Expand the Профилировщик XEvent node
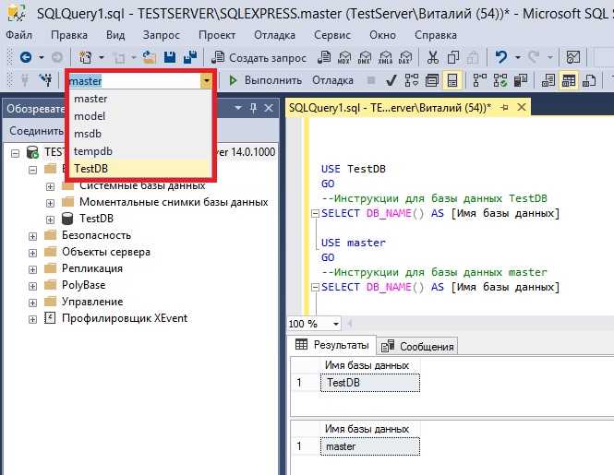Viewport: 614px width, 475px height. tap(34, 318)
